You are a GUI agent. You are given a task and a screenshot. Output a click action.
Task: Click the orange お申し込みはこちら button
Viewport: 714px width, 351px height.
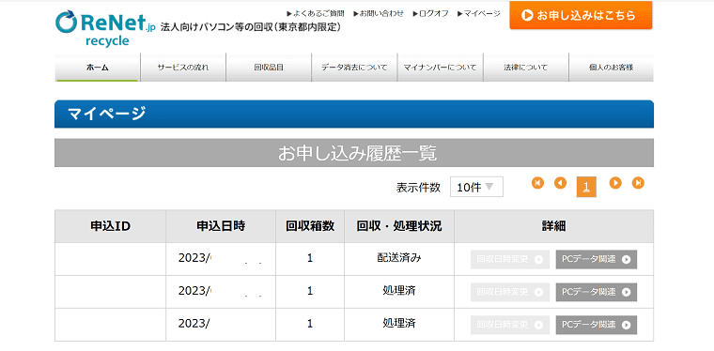(x=581, y=15)
